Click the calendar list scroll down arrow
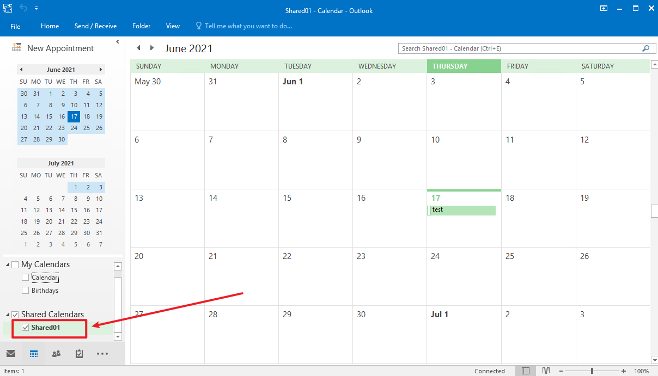Viewport: 658px width, 376px height. click(118, 337)
